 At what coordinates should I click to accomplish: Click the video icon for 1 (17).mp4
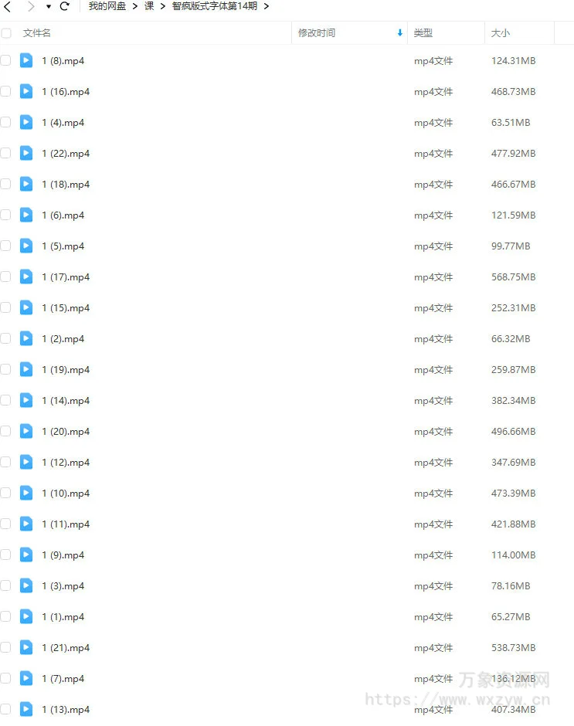click(26, 276)
